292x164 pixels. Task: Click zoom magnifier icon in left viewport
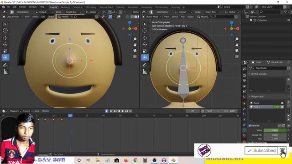[135, 39]
